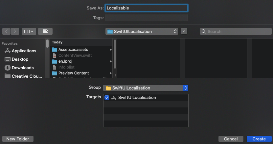Image resolution: width=273 pixels, height=144 pixels.
Task: Open Downloads from the sidebar
Action: pyautogui.click(x=23, y=68)
